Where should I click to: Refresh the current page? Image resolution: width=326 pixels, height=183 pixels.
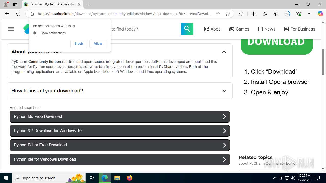click(18, 14)
